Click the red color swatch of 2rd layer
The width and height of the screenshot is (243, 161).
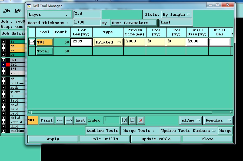pyautogui.click(x=8, y=64)
